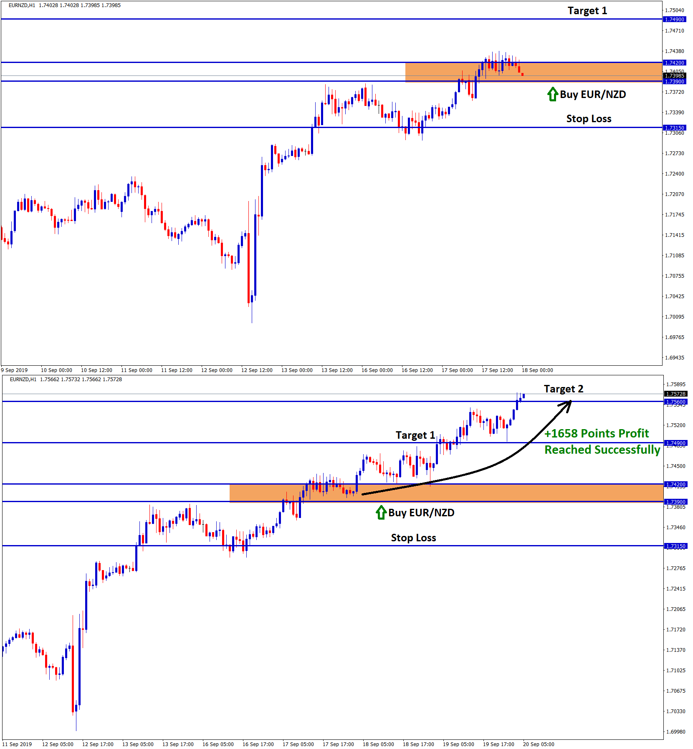
Task: Click the '12 Sep 05:00' time label
Action: pos(58,744)
